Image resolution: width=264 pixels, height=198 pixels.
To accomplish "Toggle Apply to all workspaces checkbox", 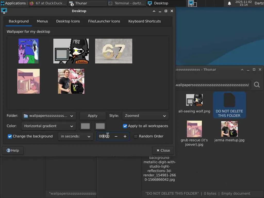I will click(x=125, y=126).
